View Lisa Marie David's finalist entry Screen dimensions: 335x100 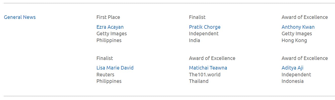[x=115, y=68]
